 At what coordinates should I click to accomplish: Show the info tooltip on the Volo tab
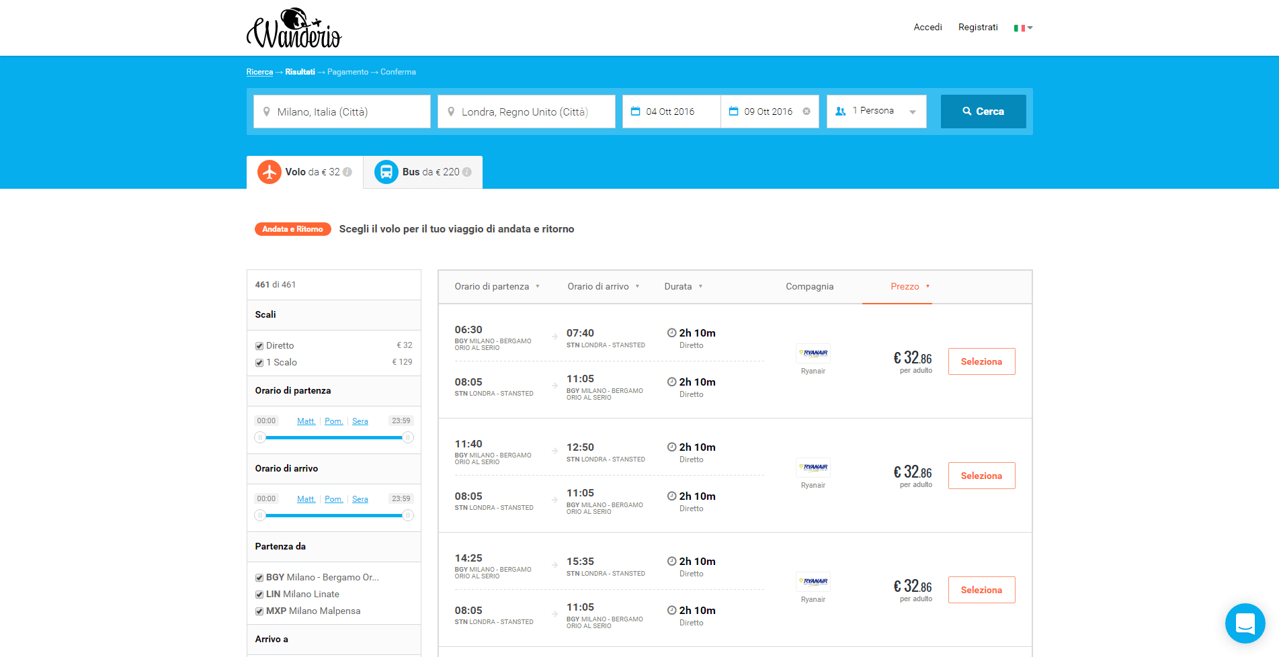pyautogui.click(x=347, y=172)
